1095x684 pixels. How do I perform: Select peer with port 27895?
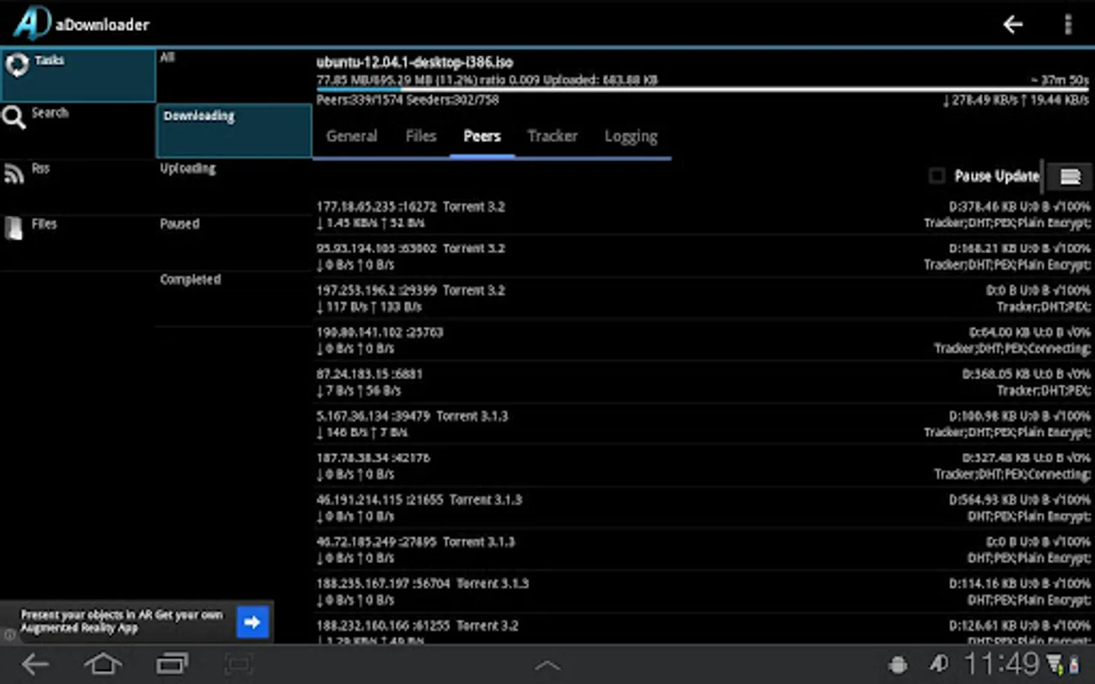tap(703, 549)
